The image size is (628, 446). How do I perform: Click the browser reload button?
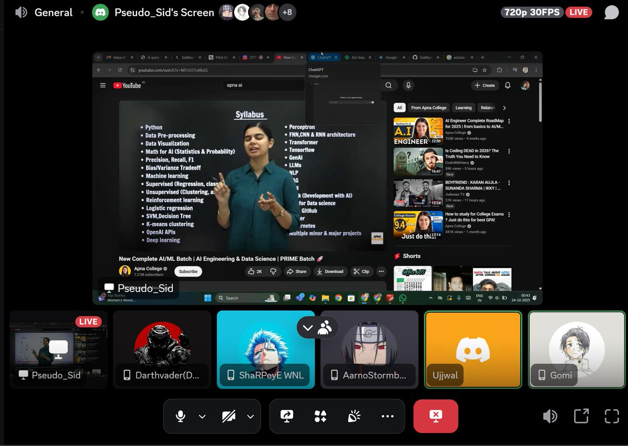coord(120,70)
